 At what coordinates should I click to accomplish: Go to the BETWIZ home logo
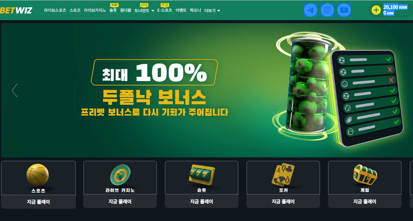click(16, 10)
